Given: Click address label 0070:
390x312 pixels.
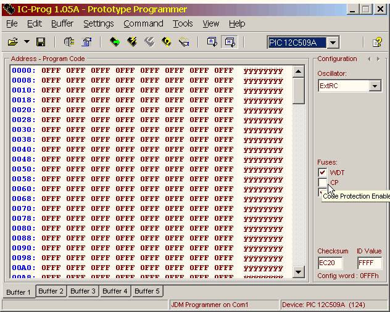Looking at the screenshot, I should point(23,208).
